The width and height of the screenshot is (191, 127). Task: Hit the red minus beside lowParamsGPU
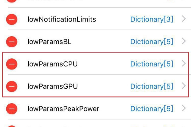pos(12,86)
